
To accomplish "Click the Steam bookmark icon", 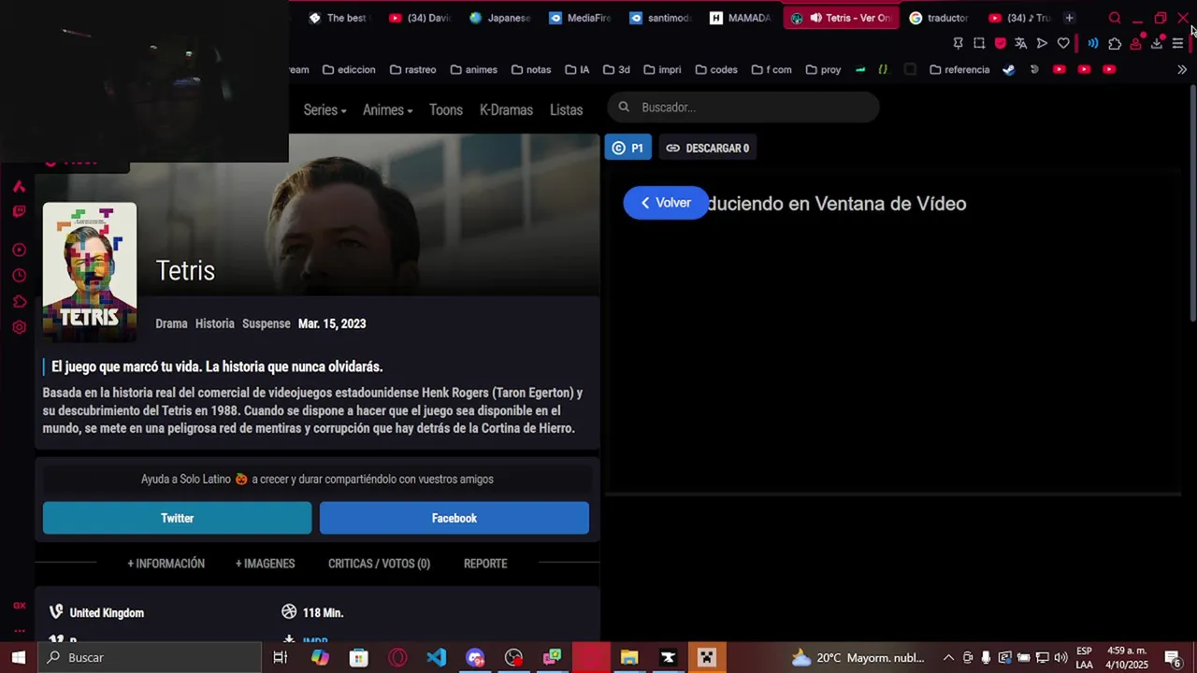I will pyautogui.click(x=1008, y=69).
